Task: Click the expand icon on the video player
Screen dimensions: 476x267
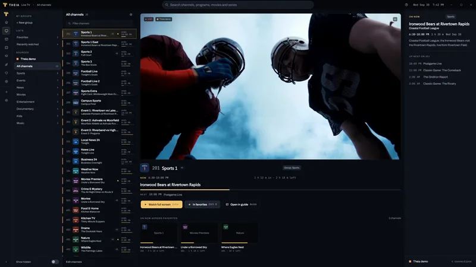Action: point(395,19)
